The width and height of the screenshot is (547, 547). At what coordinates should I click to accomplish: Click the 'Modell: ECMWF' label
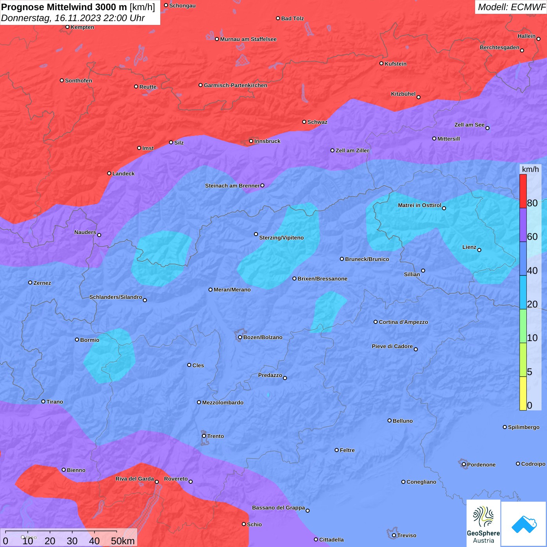tap(511, 7)
